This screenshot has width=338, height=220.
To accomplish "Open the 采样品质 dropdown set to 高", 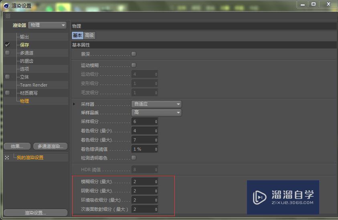I will point(156,113).
